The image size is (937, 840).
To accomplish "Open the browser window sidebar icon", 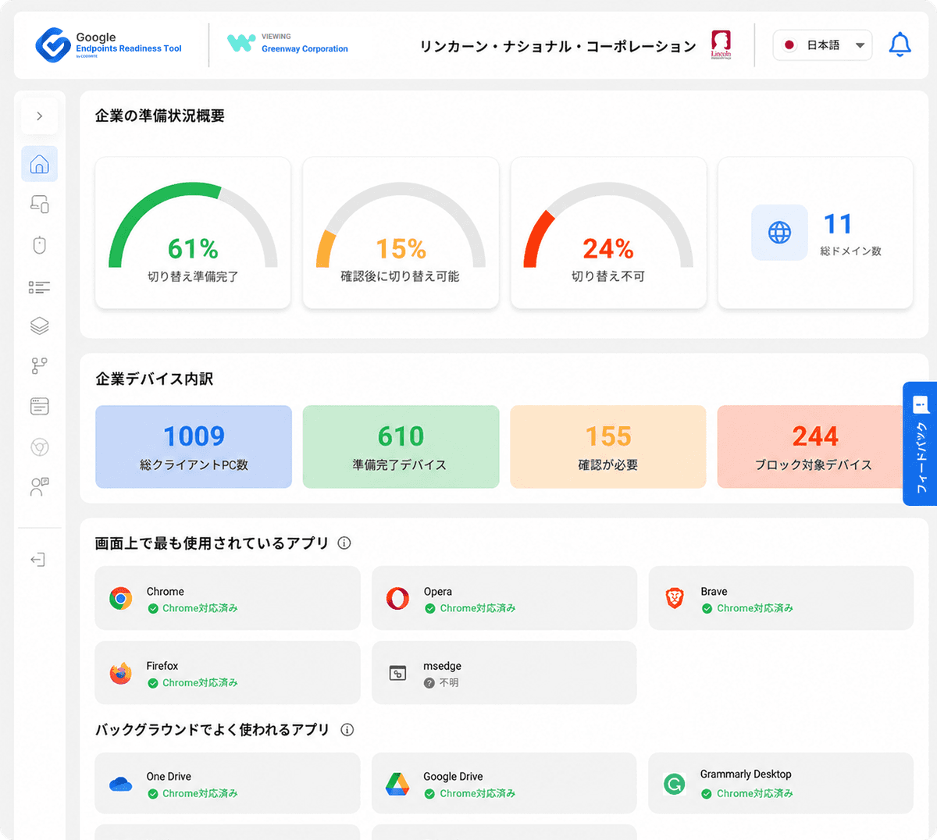I will coord(39,406).
